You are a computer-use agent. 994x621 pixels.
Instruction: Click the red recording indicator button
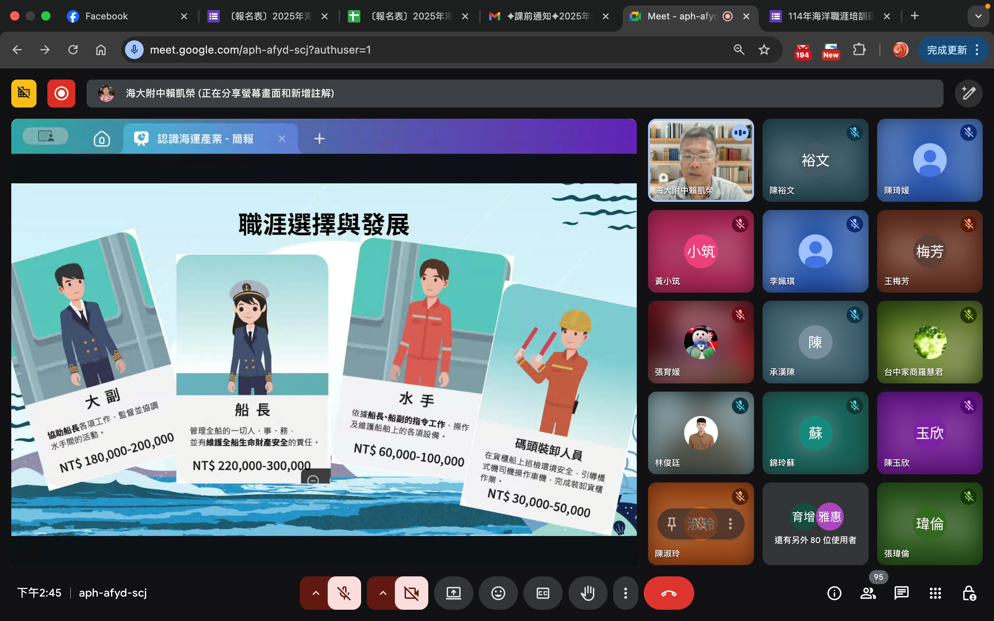(61, 94)
